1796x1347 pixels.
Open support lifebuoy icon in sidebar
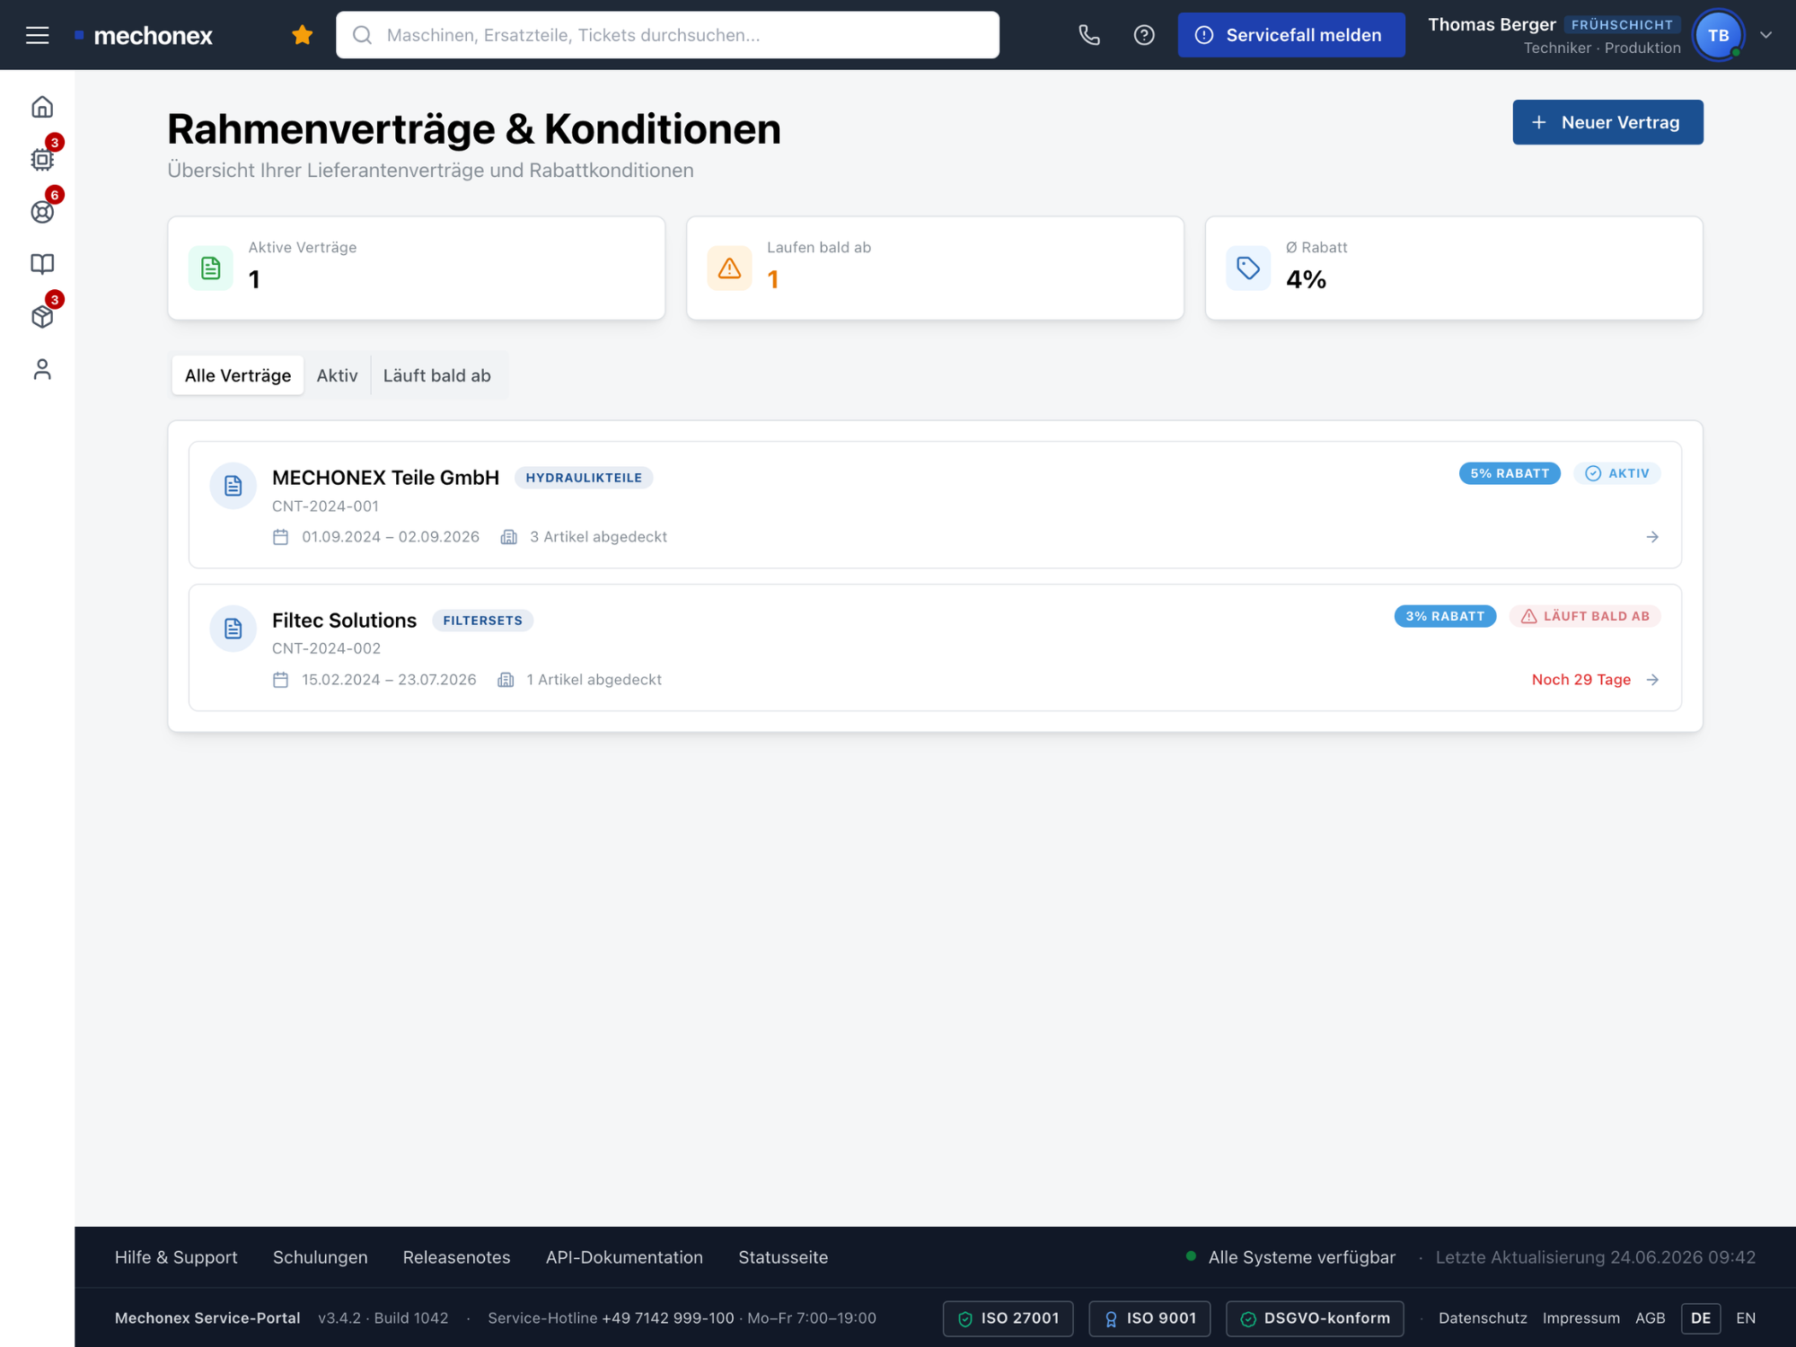pyautogui.click(x=42, y=212)
